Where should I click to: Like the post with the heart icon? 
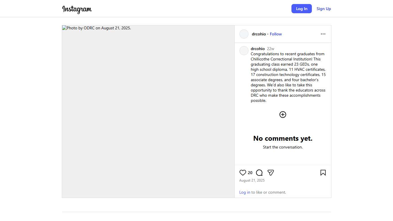[x=243, y=173]
